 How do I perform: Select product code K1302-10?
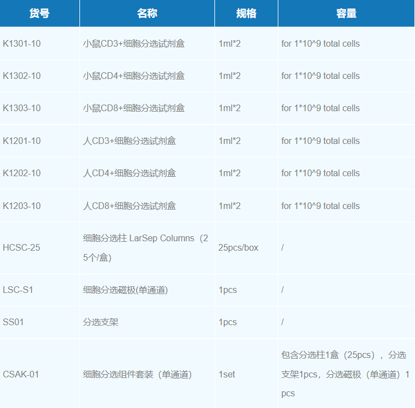[x=22, y=76]
